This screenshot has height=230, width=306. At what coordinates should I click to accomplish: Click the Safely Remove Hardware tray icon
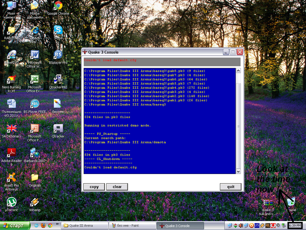point(284,225)
